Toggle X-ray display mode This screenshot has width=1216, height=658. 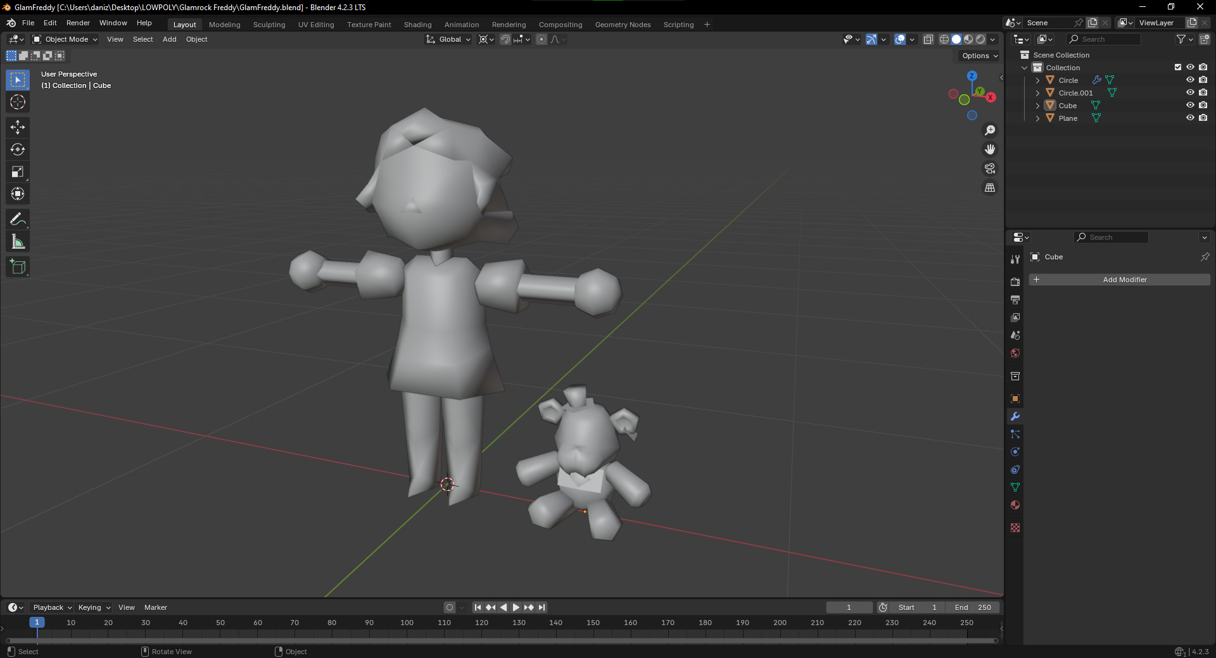coord(928,39)
